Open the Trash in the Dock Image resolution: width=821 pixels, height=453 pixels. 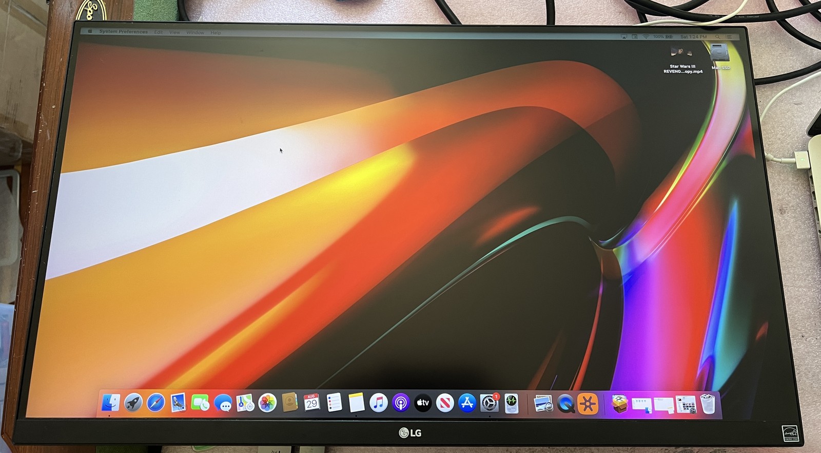tap(708, 404)
